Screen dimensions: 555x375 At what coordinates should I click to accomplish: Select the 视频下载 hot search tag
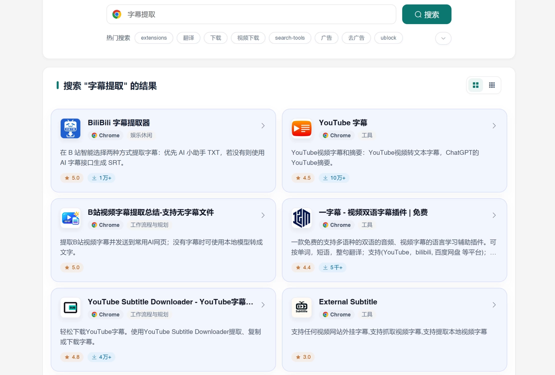tap(248, 38)
